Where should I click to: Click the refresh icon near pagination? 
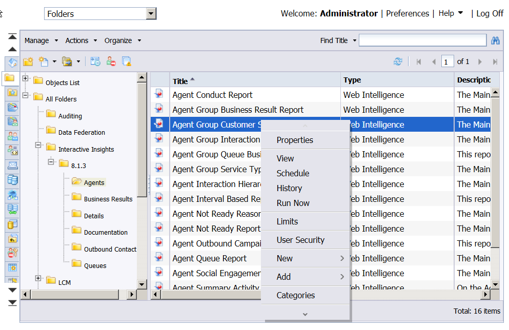tap(398, 61)
